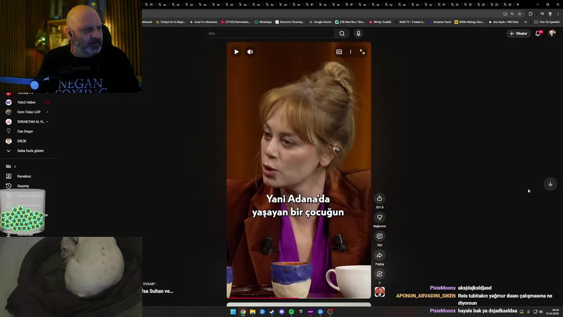Viewport: 563px width, 317px height.
Task: Open WhatsApp bookmark
Action: point(263,22)
